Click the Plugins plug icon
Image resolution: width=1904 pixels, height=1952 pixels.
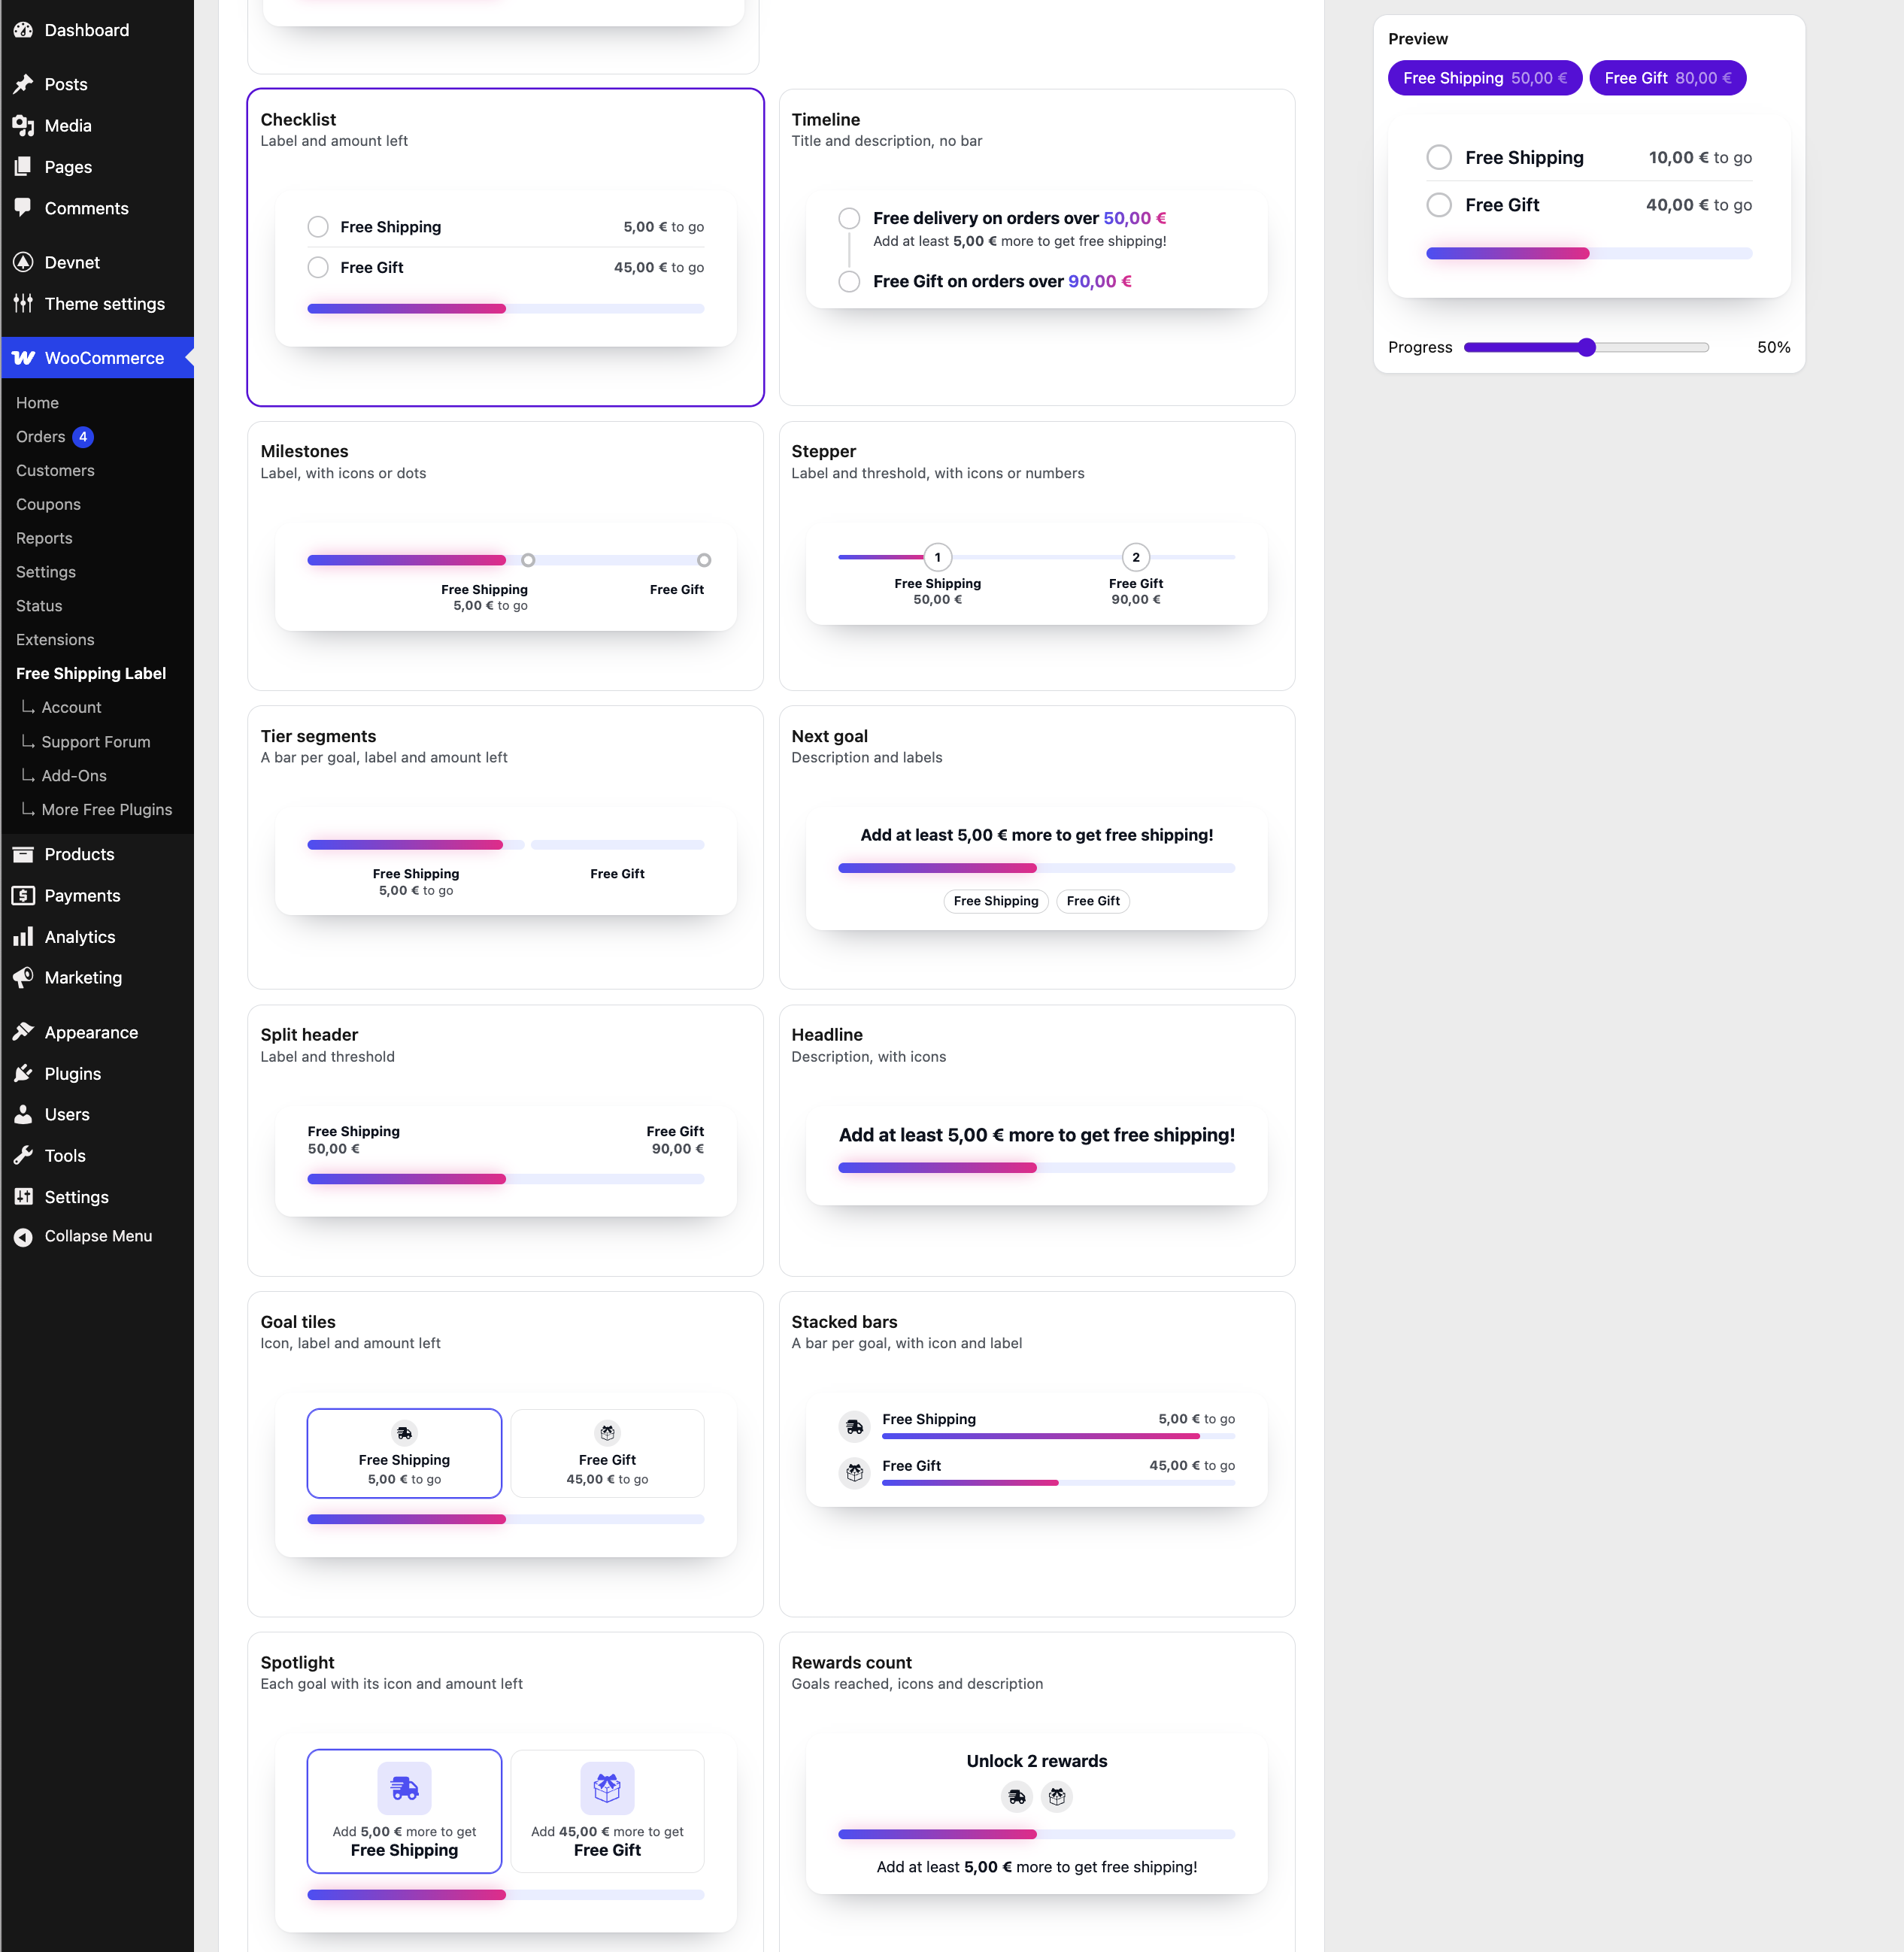click(23, 1074)
